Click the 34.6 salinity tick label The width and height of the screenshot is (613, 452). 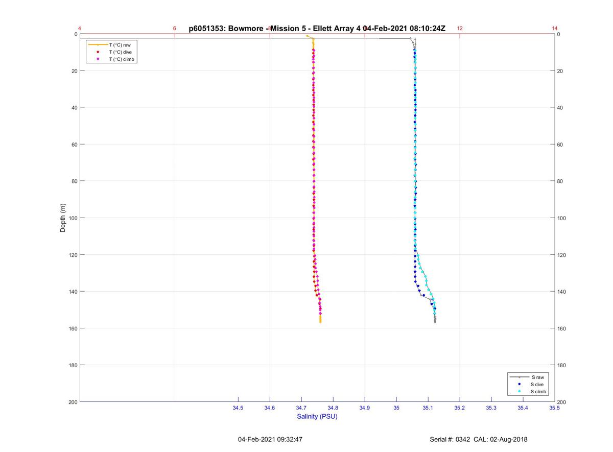[x=270, y=408]
